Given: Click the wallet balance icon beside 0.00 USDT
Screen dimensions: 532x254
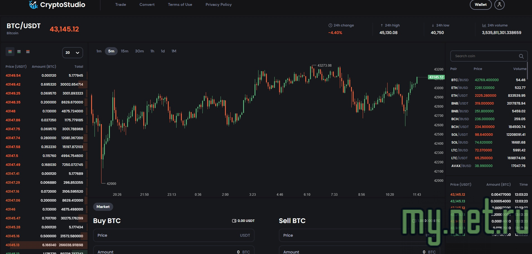Looking at the screenshot, I should pos(234,221).
